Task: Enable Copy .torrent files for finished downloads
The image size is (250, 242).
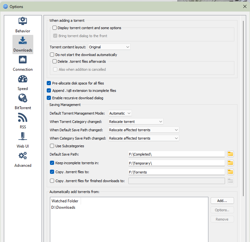Action: 52,181
